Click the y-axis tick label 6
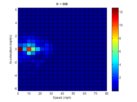The image size is (137, 102). [16, 10]
